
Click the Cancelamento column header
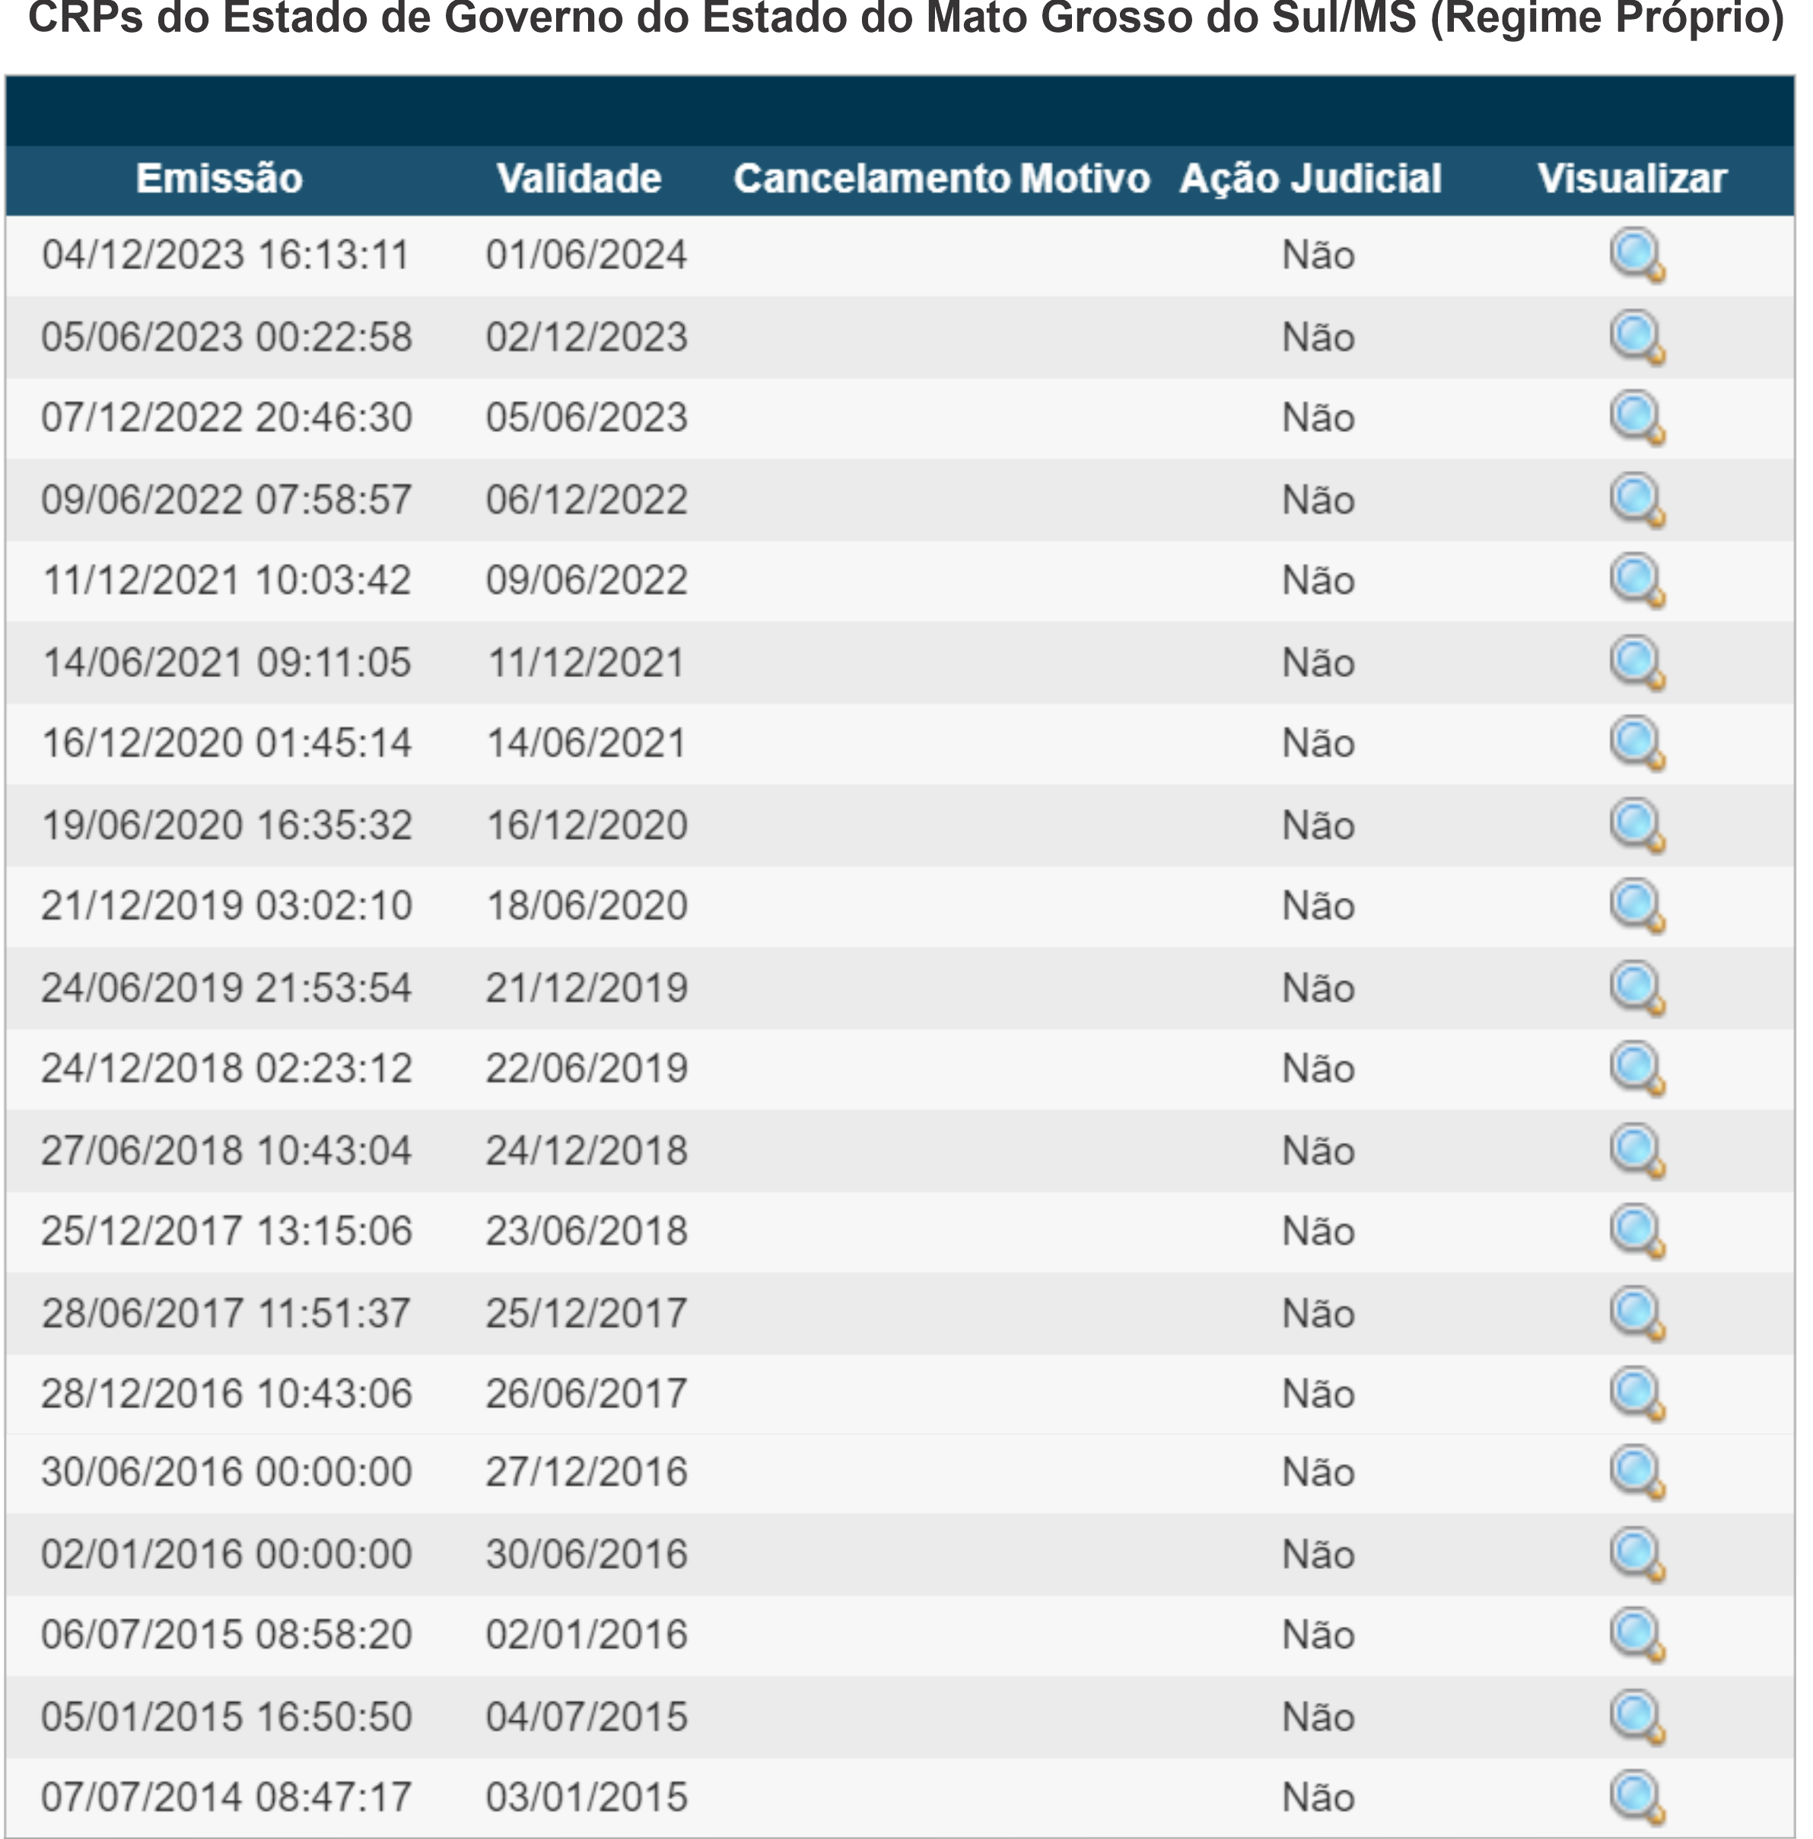[x=871, y=179]
